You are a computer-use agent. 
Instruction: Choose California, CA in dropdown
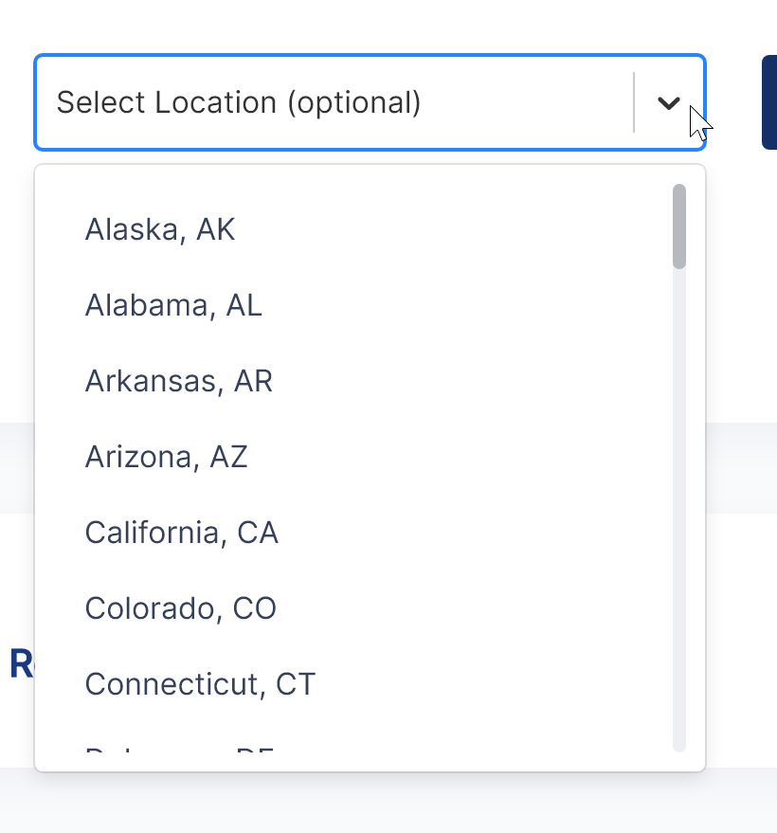point(182,533)
